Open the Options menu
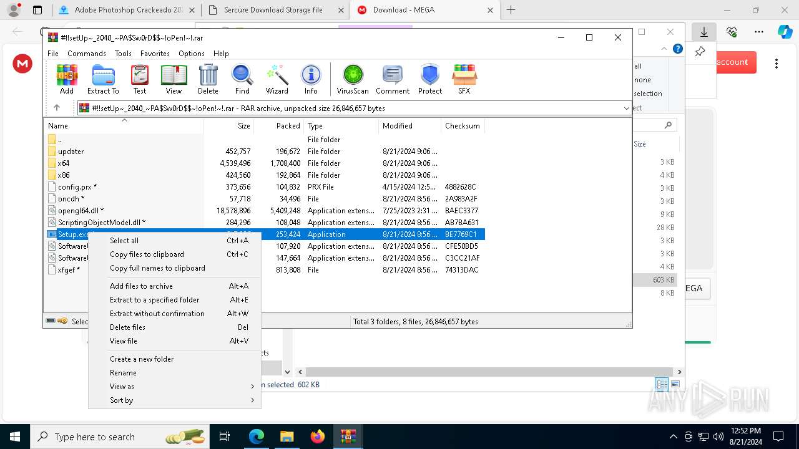799x449 pixels. point(192,54)
